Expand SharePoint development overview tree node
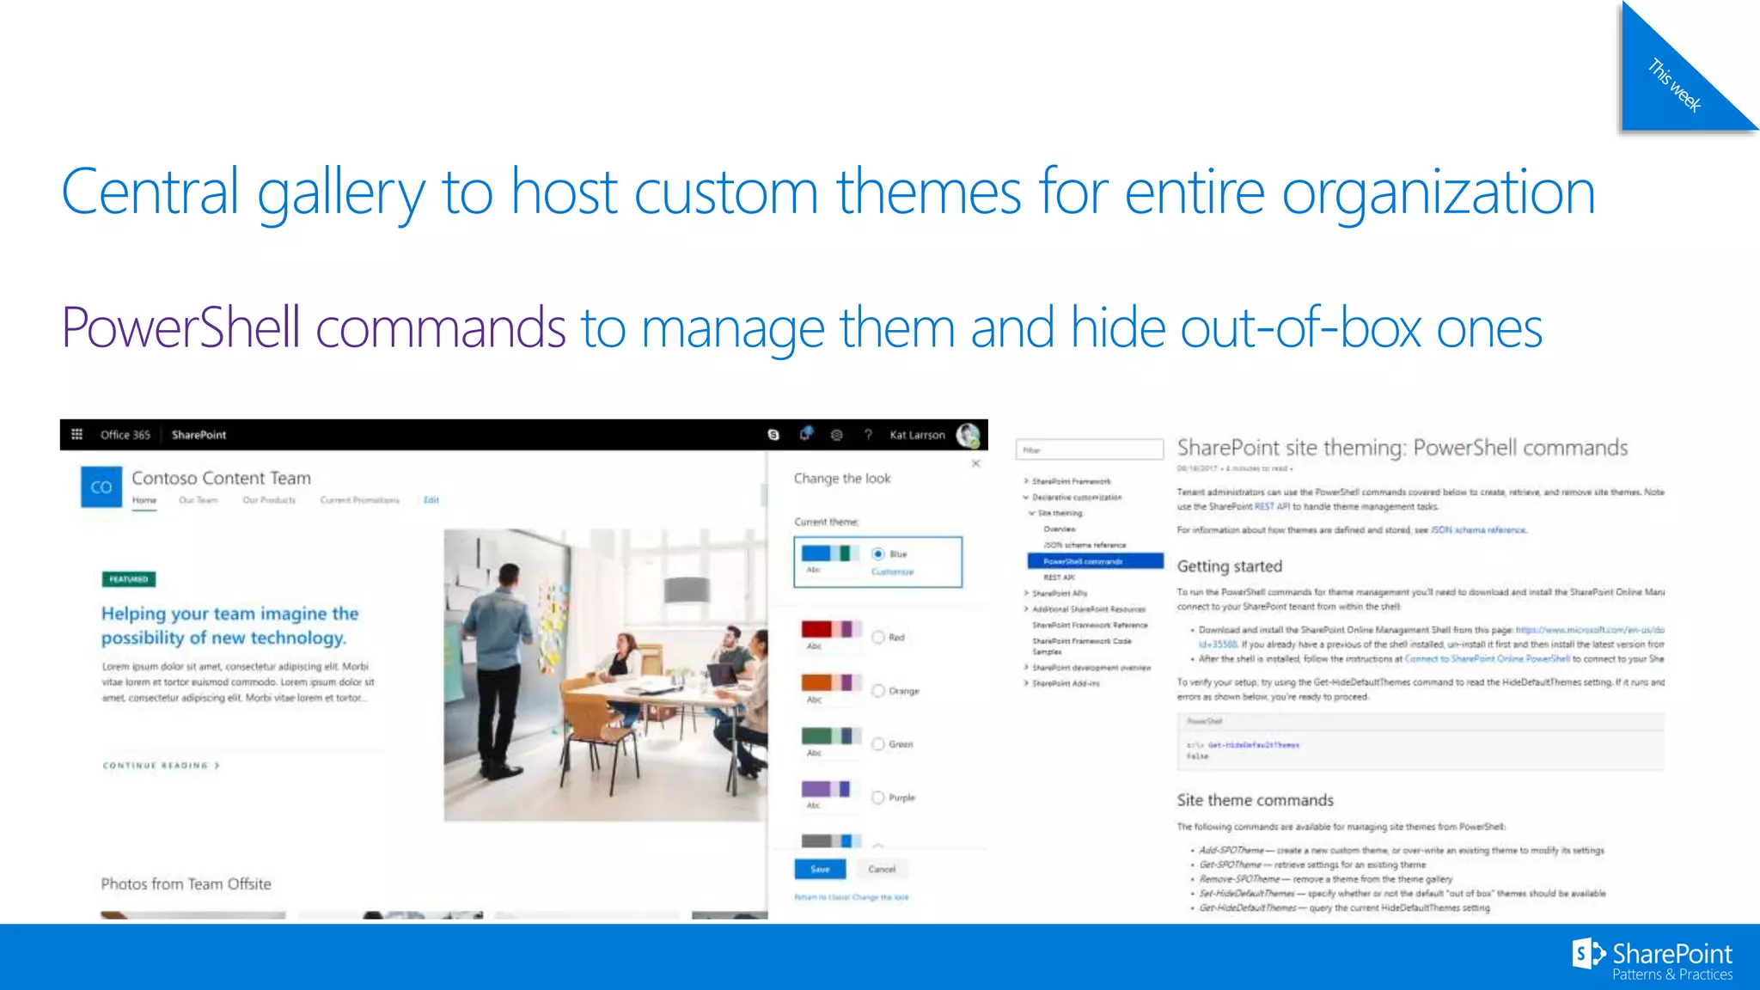 pyautogui.click(x=1025, y=668)
